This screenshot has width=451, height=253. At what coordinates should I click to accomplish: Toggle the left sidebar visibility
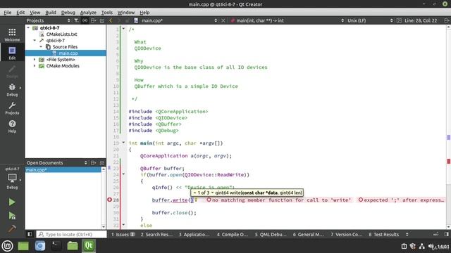click(x=30, y=234)
